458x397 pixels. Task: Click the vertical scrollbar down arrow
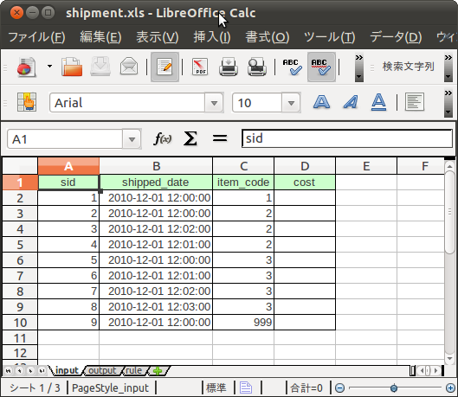click(449, 358)
